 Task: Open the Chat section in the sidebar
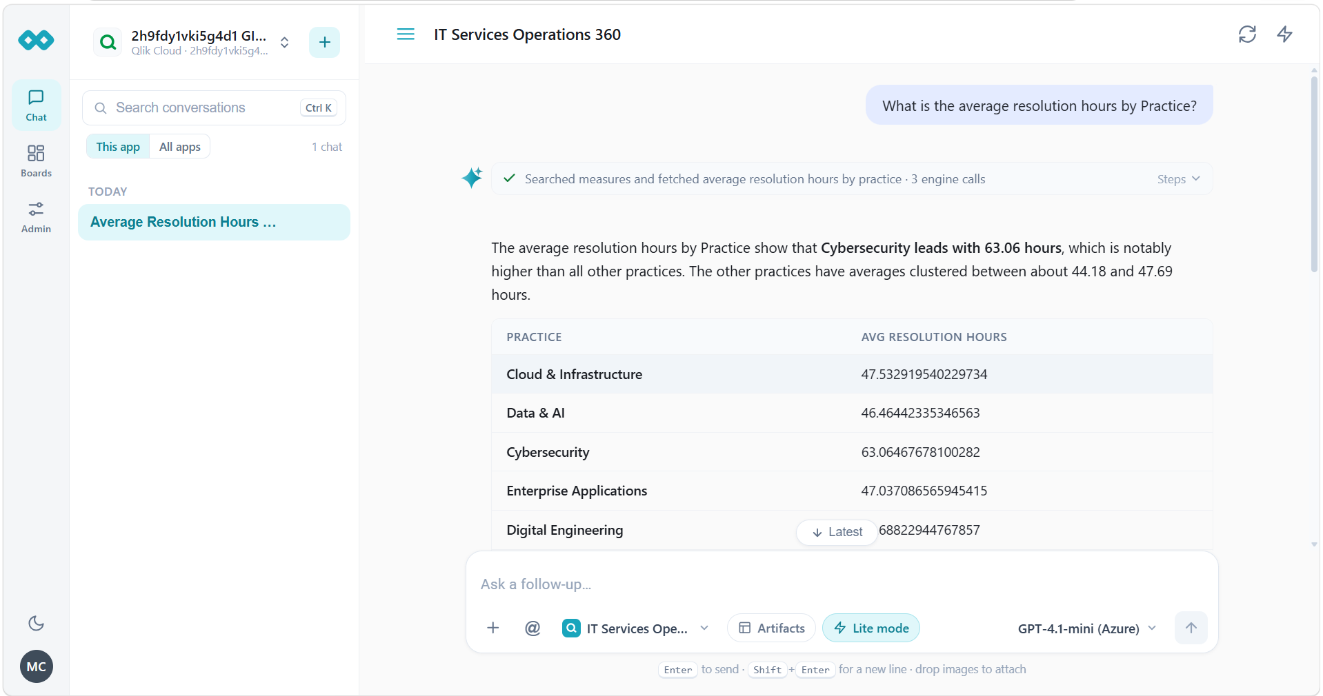pyautogui.click(x=37, y=105)
